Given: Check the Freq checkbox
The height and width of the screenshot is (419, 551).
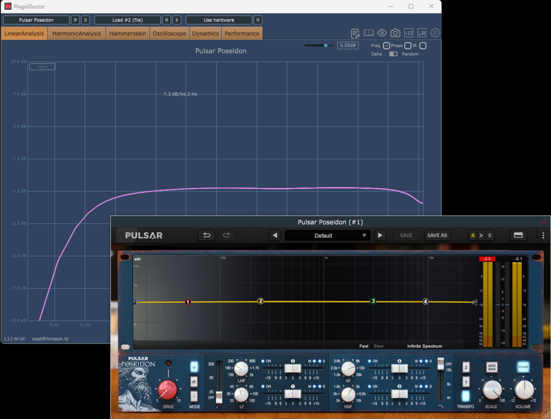Looking at the screenshot, I should (x=386, y=46).
